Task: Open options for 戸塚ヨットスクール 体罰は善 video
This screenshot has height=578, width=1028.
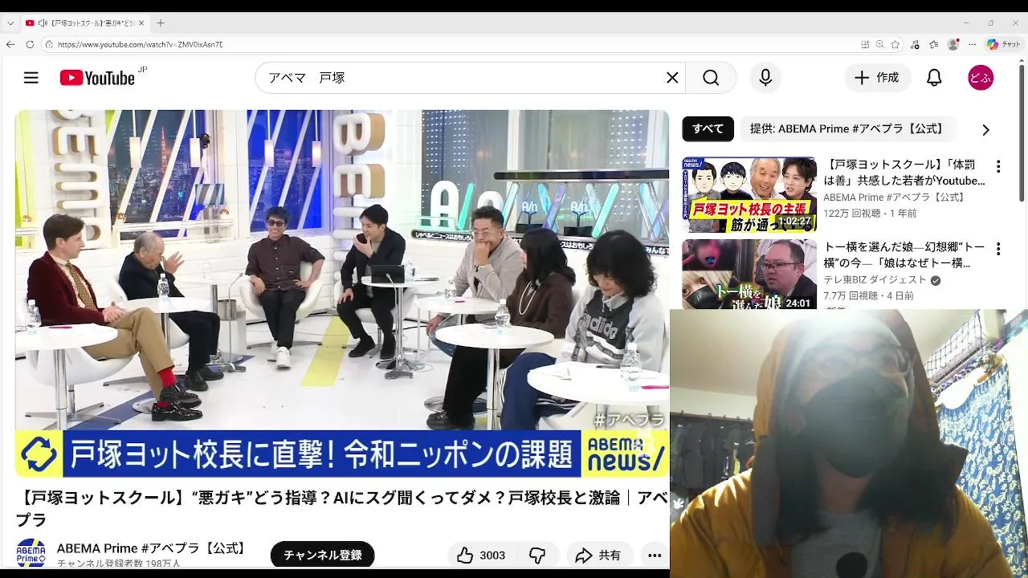Action: point(998,167)
